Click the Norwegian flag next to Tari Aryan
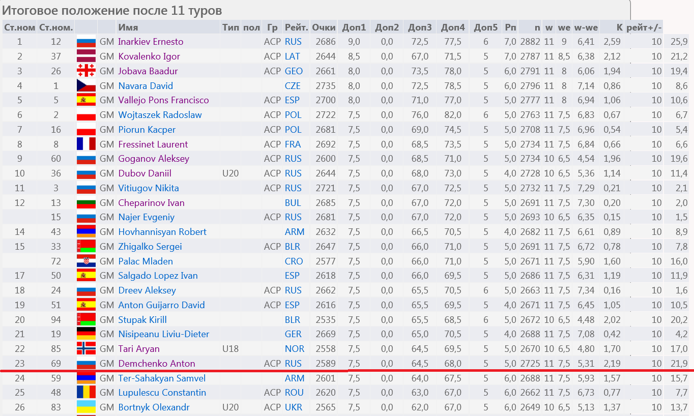Image resolution: width=694 pixels, height=416 pixels. tap(86, 349)
